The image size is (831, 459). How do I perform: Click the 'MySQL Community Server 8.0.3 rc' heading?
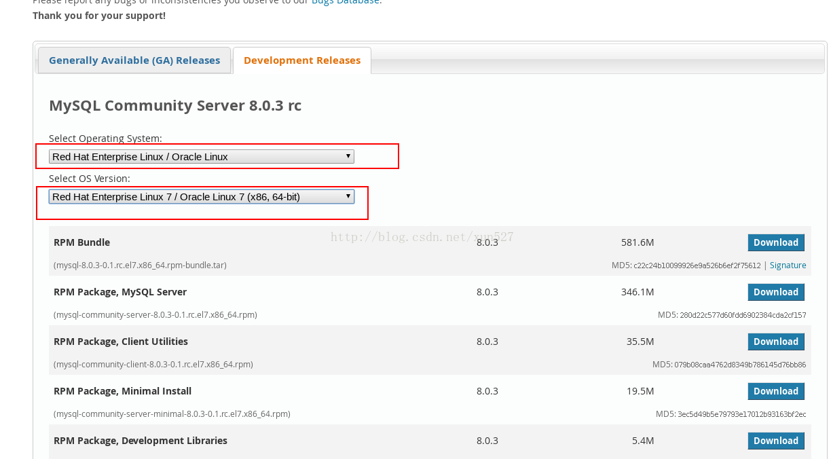(175, 106)
